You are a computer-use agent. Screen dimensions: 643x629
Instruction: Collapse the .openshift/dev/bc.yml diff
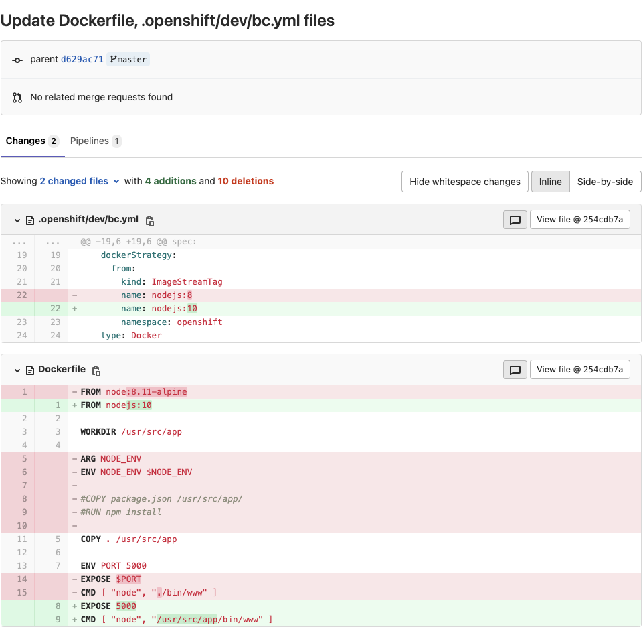(x=17, y=220)
